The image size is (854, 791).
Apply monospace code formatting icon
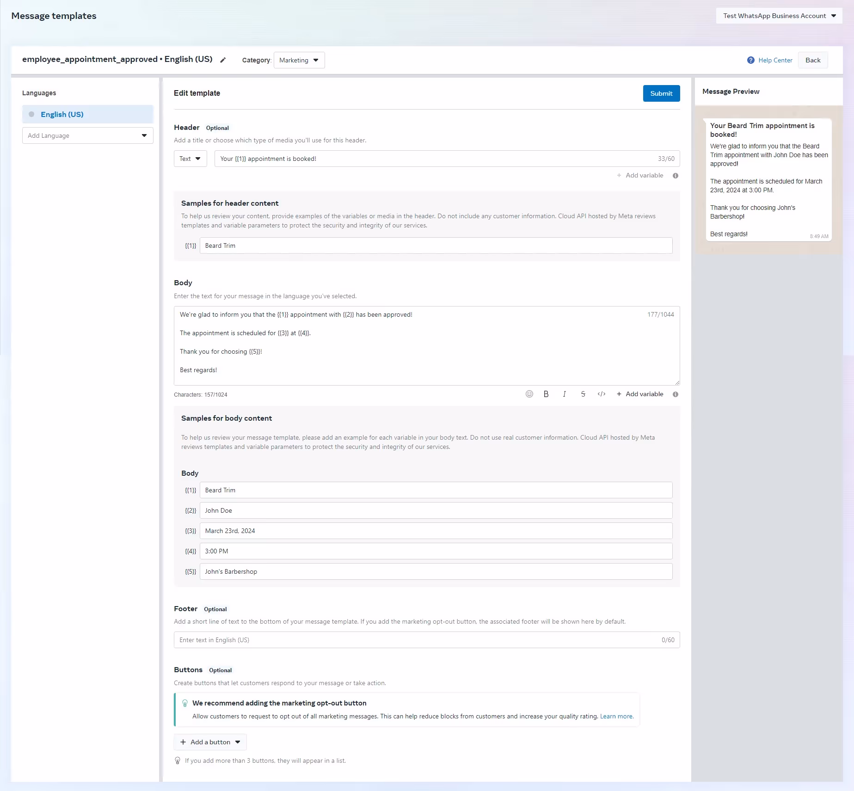(x=602, y=394)
